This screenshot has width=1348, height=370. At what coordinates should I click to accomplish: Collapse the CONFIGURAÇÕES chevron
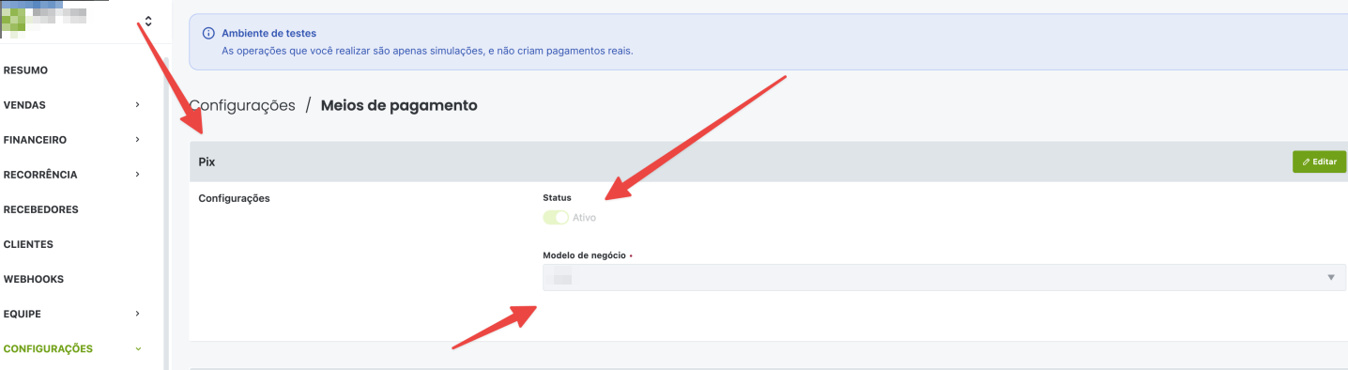tap(138, 348)
